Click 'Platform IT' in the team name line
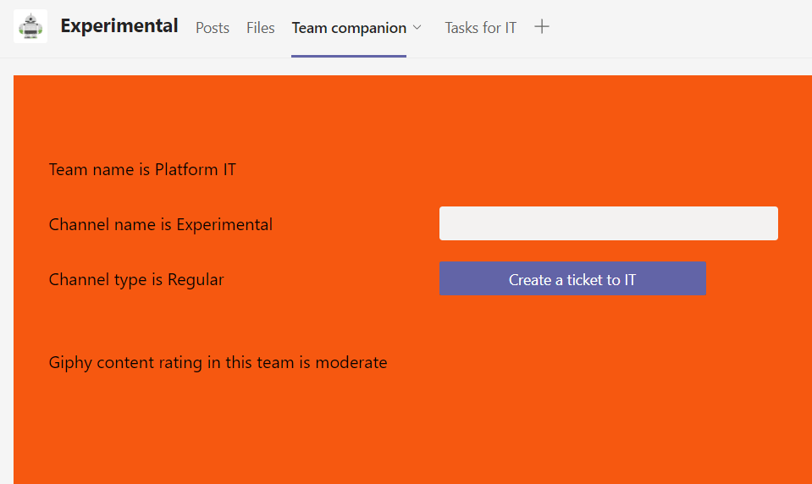The height and width of the screenshot is (484, 812). 196,169
